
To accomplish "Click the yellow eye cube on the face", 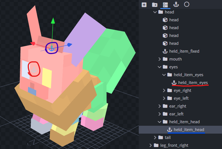I will point(47,78).
